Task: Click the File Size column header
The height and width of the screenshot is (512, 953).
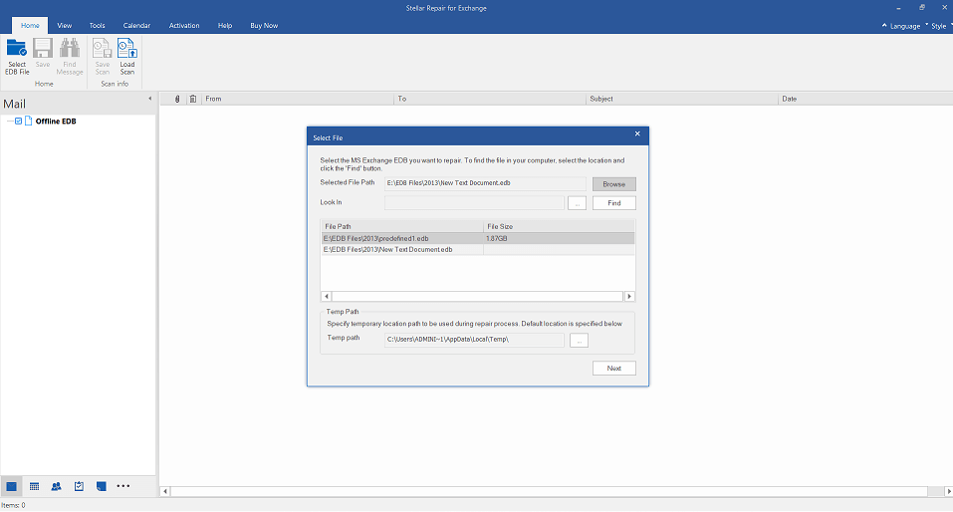Action: coord(560,226)
